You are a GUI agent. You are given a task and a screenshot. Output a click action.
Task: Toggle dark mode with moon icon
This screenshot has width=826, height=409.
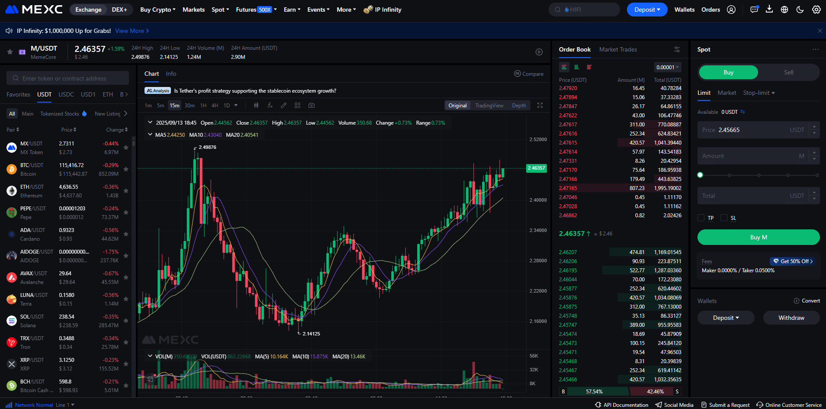(800, 10)
